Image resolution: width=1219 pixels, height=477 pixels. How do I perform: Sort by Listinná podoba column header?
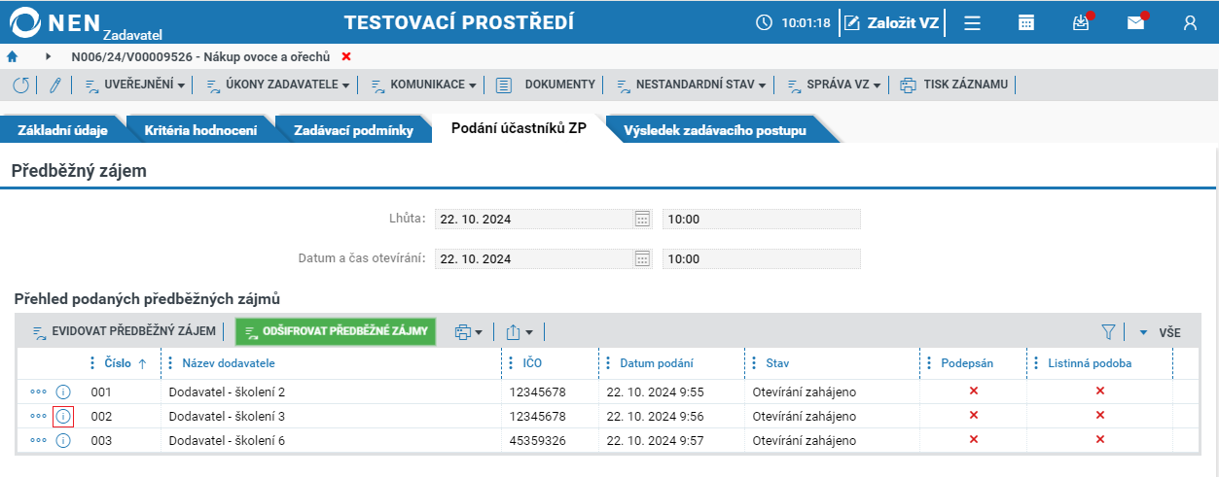coord(1090,363)
